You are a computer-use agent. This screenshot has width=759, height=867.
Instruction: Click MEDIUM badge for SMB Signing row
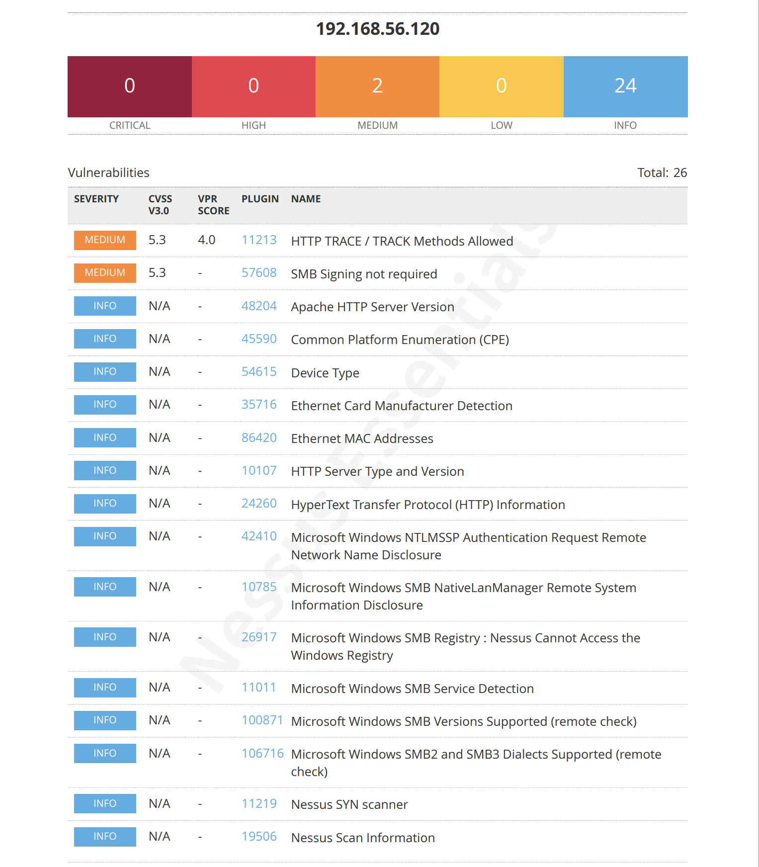105,273
